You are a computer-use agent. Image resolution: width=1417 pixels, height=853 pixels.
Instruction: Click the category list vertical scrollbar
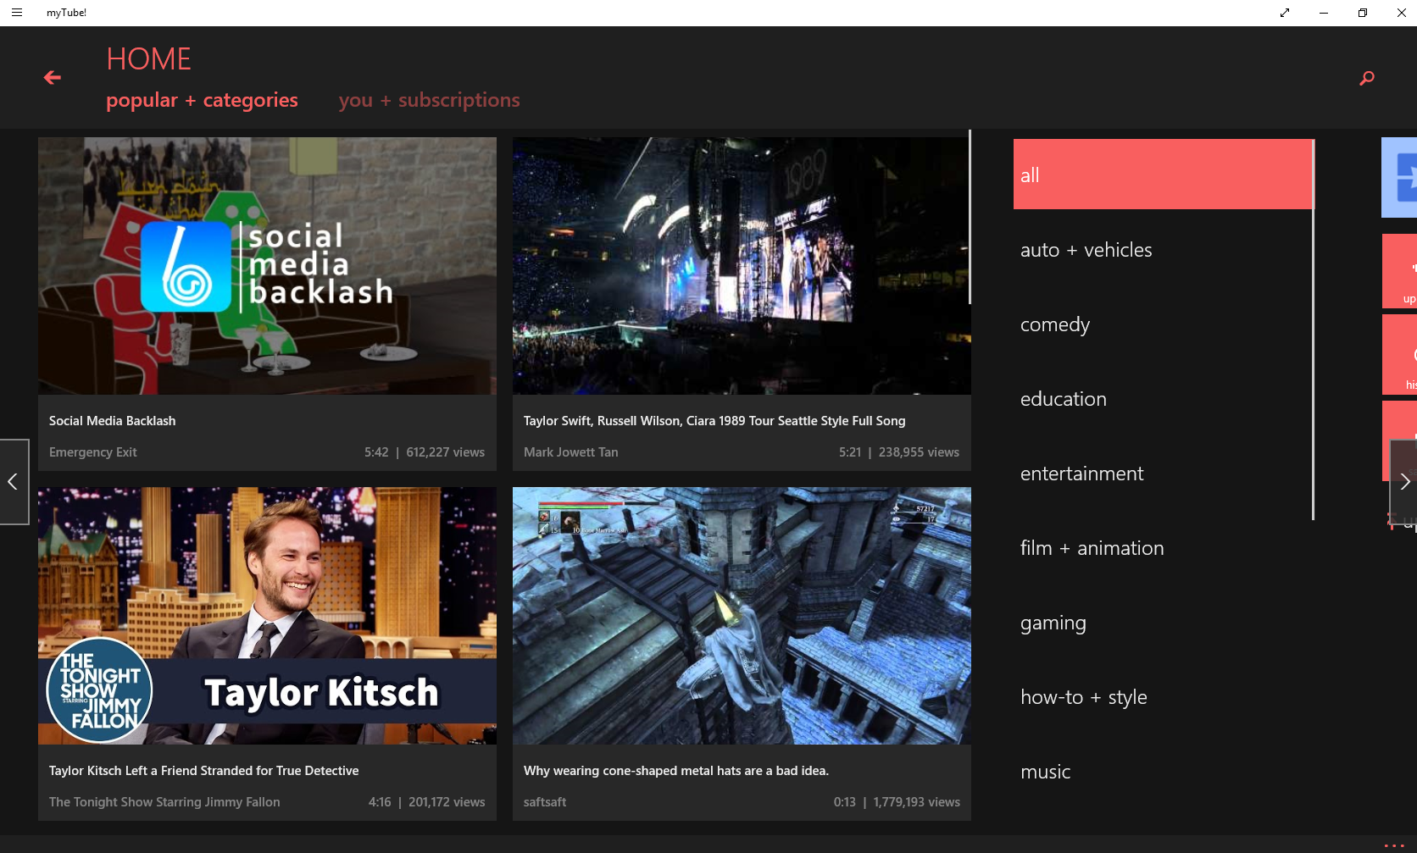click(1313, 330)
